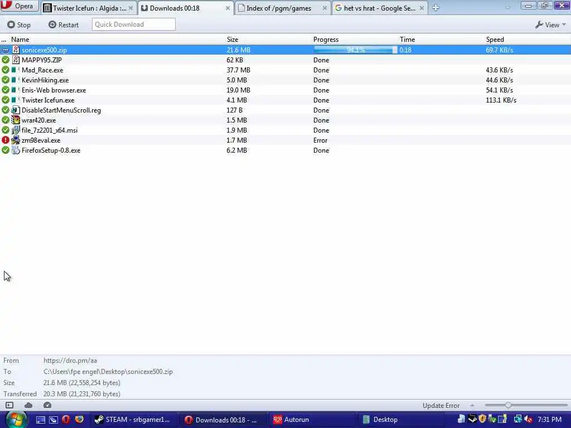The width and height of the screenshot is (571, 428).
Task: Launch Opera from quick launch
Action: (x=66, y=419)
